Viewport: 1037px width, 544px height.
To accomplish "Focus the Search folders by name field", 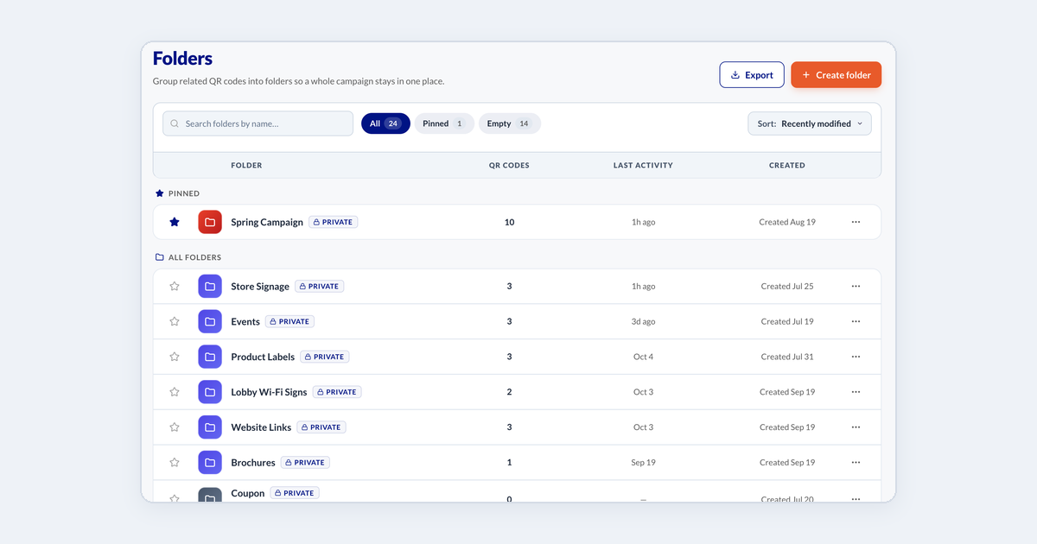I will click(x=258, y=123).
